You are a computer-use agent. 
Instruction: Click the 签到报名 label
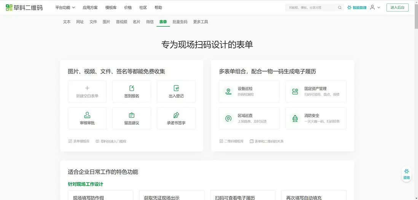132,96
